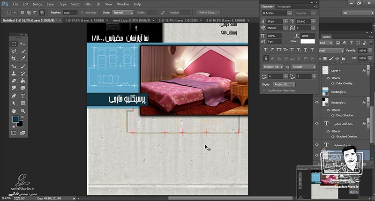
Task: Select the Hand tool
Action: [x=14, y=111]
